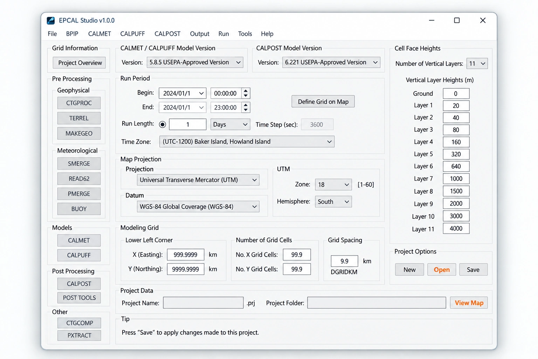Expand the Days run length unit dropdown
Viewport: 538px width, 359px height.
coord(230,124)
